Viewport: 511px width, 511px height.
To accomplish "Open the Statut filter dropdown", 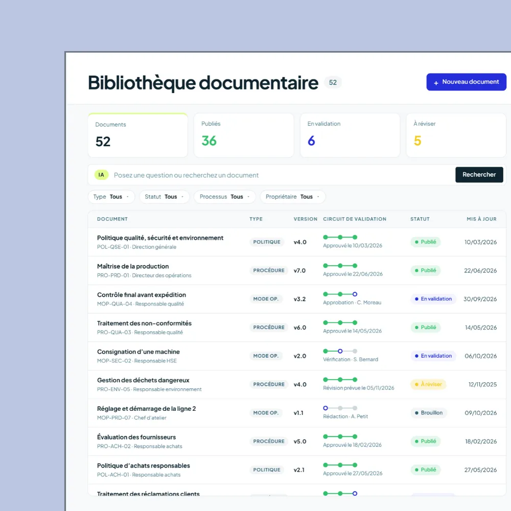I will [164, 197].
